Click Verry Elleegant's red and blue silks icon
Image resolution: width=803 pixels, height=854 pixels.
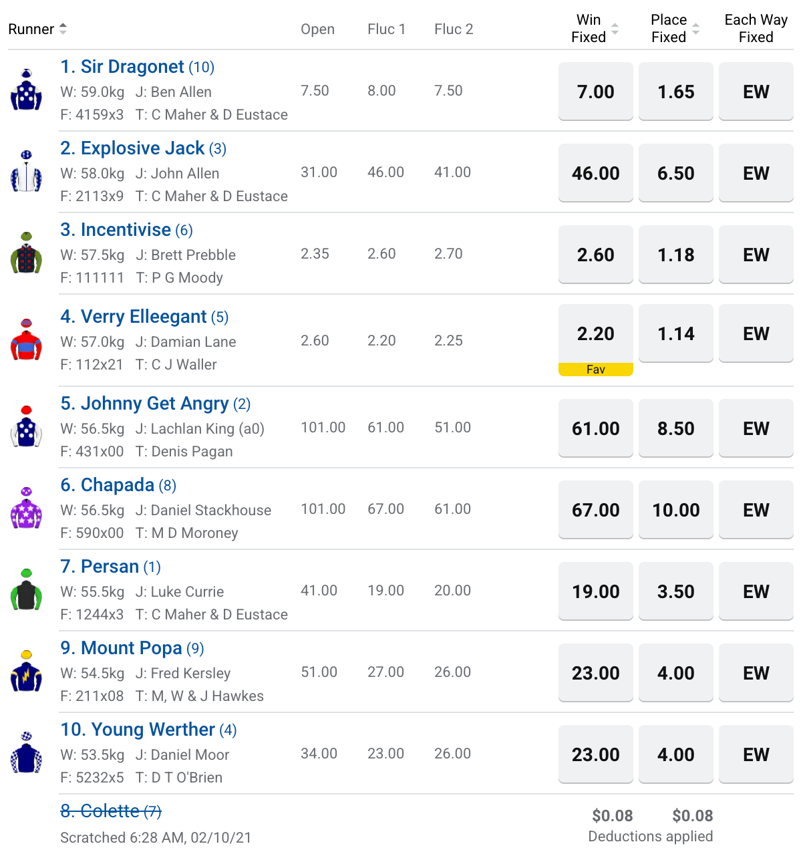(x=26, y=339)
